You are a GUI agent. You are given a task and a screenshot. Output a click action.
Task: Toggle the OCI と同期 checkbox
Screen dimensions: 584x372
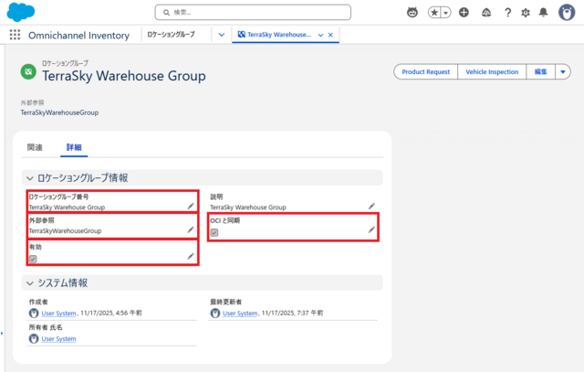214,232
